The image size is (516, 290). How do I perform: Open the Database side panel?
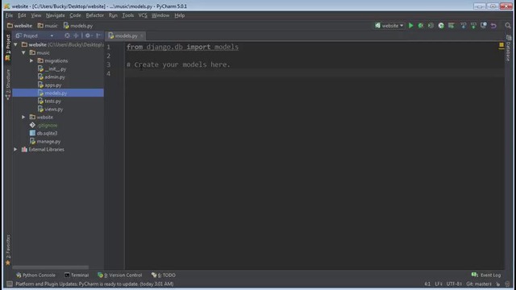(x=509, y=48)
